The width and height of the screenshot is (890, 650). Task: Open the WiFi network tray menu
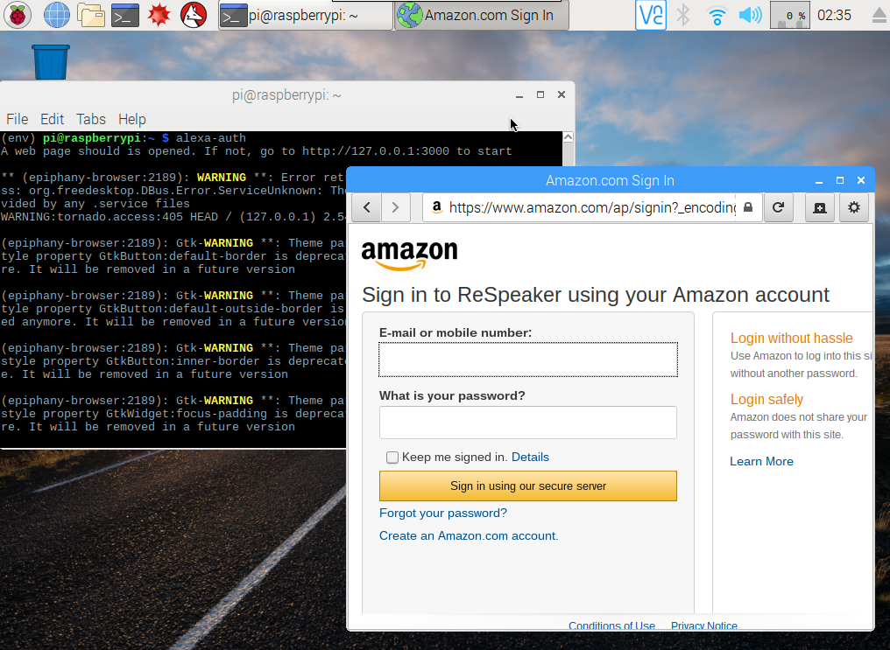[x=717, y=15]
